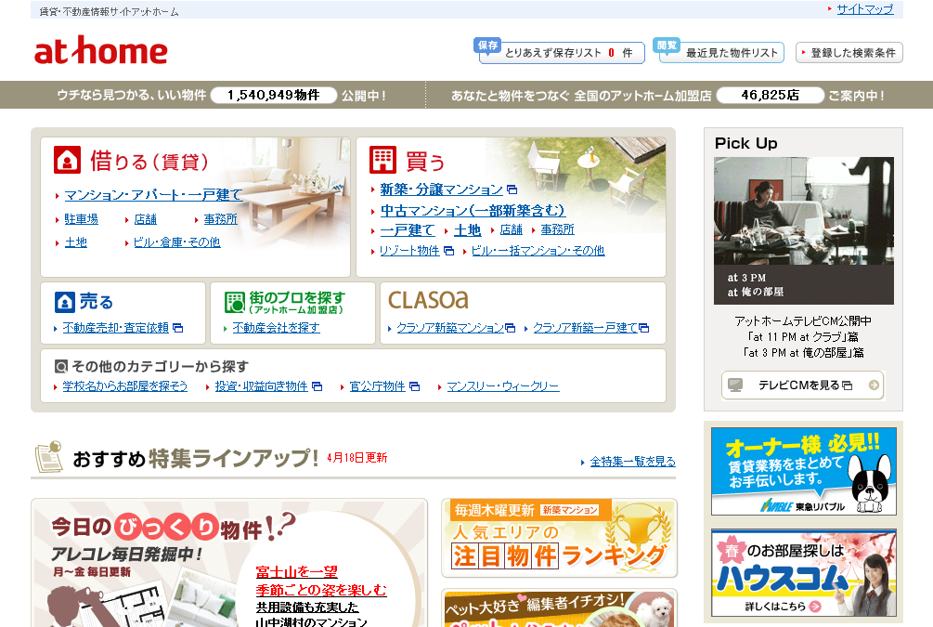This screenshot has width=933, height=627.
Task: Click the CLASOA logo
Action: (x=428, y=300)
